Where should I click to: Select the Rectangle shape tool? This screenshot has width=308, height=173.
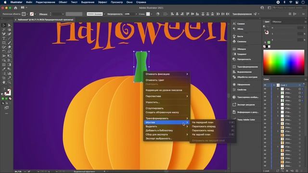click(4, 43)
